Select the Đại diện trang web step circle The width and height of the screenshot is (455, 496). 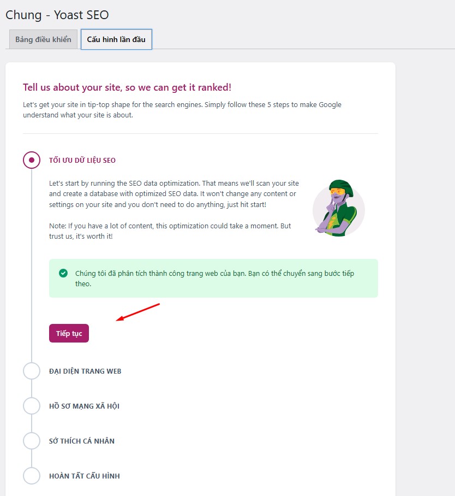[32, 371]
